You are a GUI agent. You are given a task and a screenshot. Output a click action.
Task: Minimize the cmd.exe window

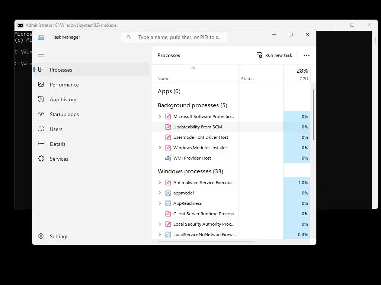[x=336, y=25]
